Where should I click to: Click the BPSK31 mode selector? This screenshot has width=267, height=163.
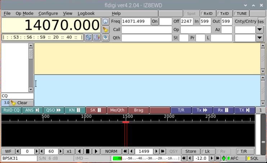[19, 158]
